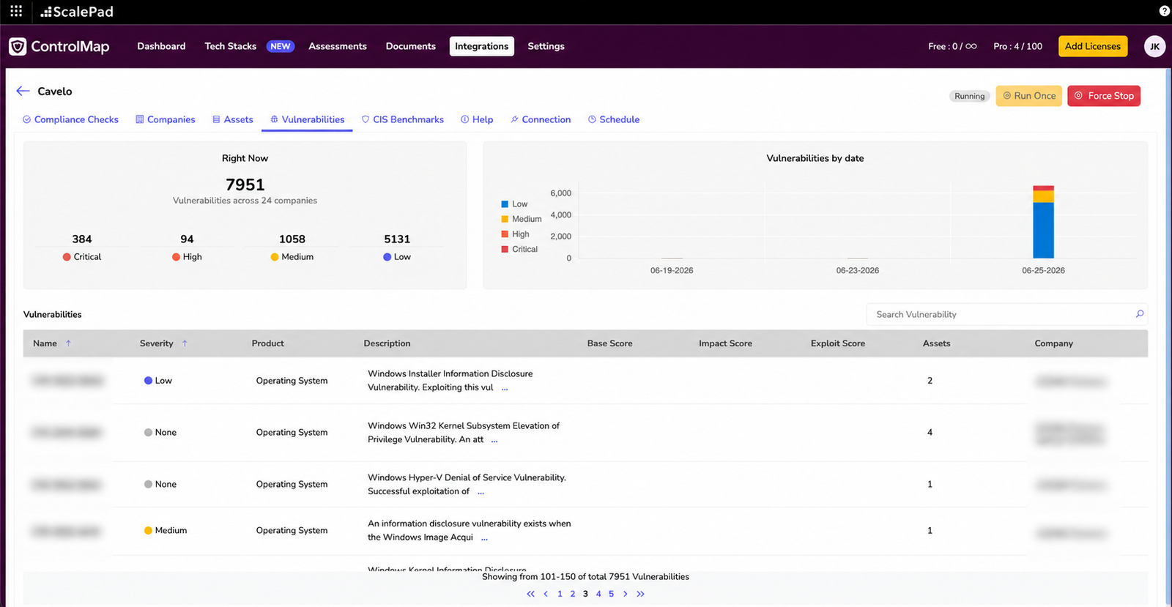Click the Product column header
The image size is (1172, 607).
point(268,343)
